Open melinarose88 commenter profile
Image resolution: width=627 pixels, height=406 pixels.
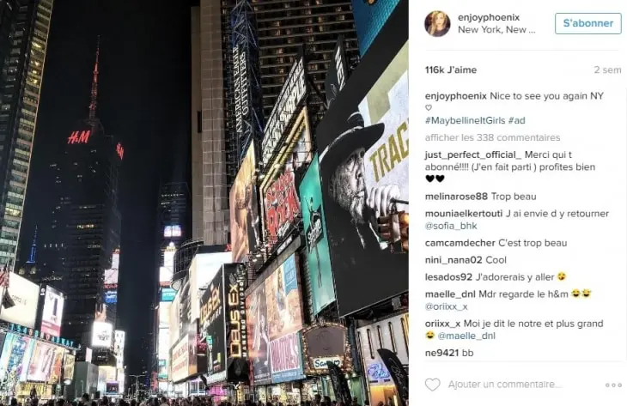point(456,197)
